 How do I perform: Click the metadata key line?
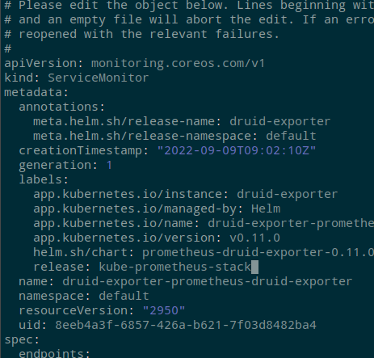tap(36, 92)
